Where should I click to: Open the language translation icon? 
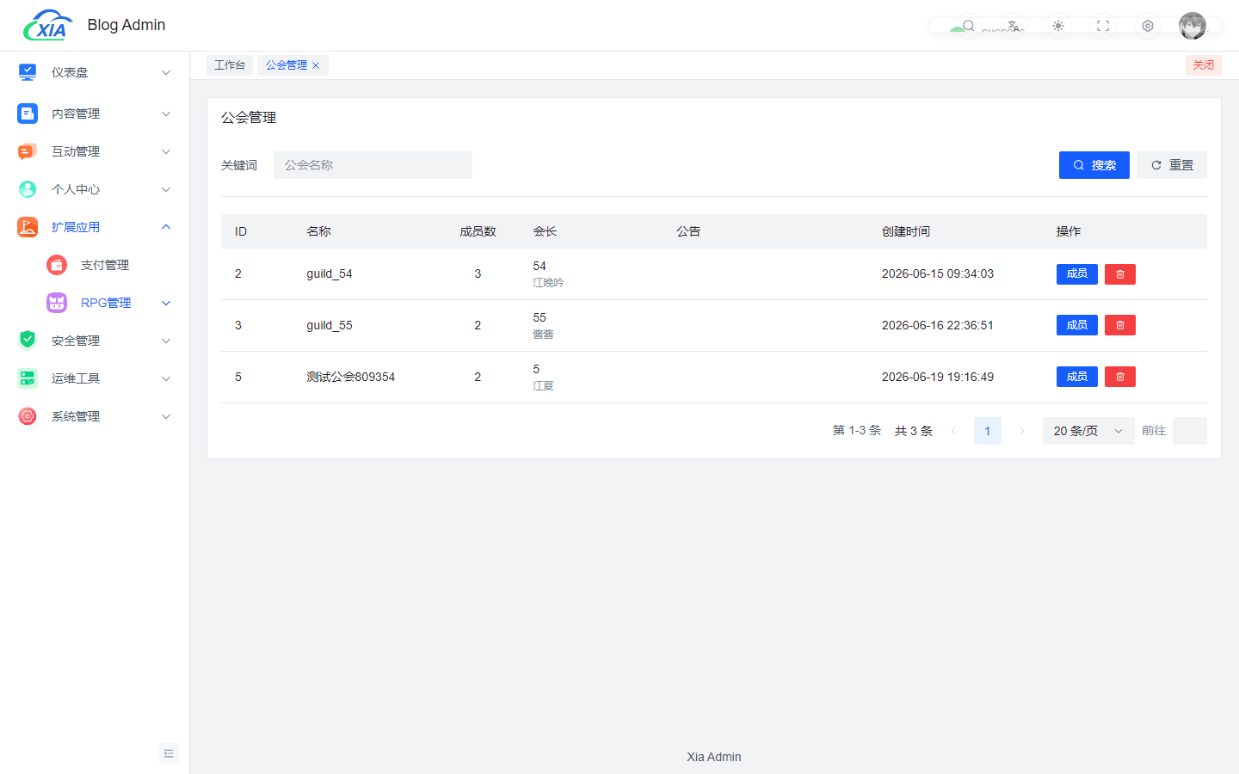(x=1014, y=26)
